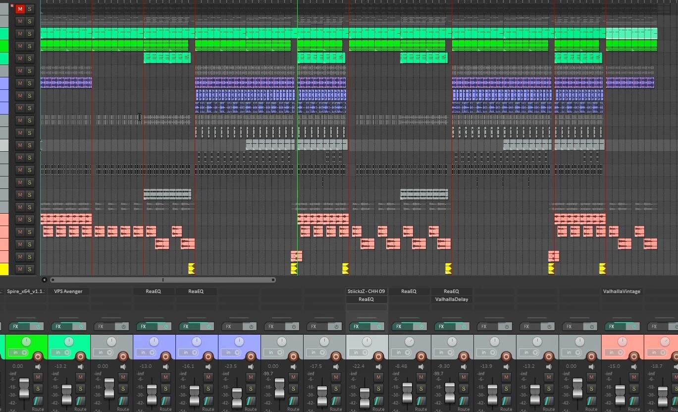Open routing for the -16.1 dB mixer strip
Image resolution: width=678 pixels, height=412 pixels.
208,401
